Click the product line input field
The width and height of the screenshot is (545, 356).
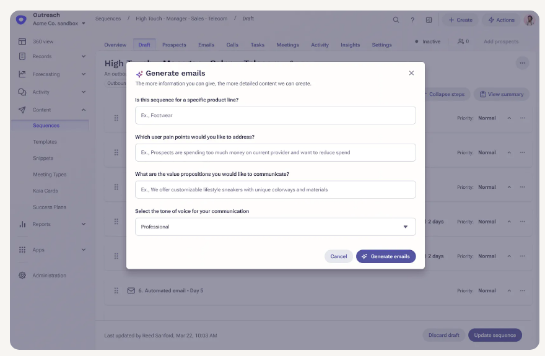click(275, 115)
